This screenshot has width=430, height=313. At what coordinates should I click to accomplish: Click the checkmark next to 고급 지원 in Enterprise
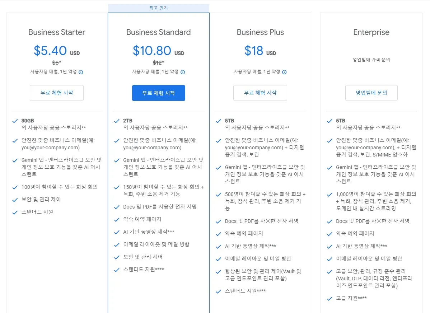pyautogui.click(x=329, y=298)
